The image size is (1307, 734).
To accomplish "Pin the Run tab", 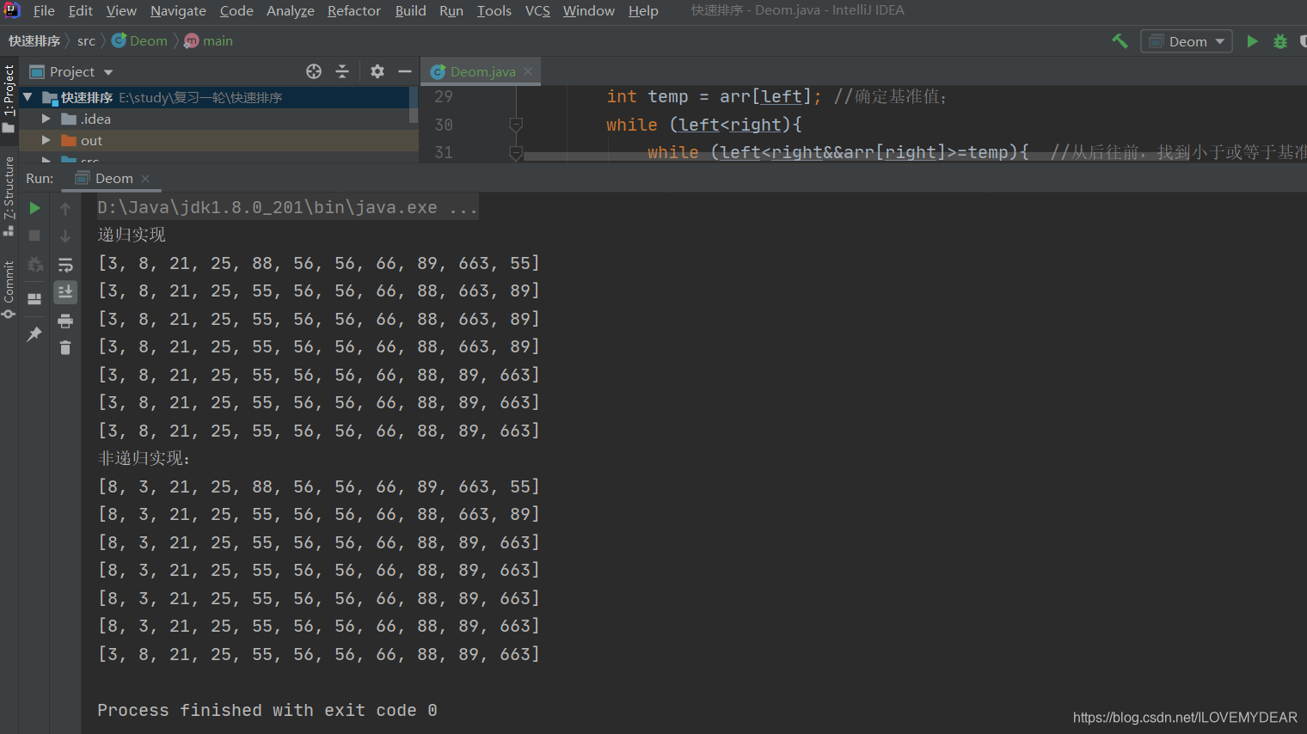I will tap(34, 333).
